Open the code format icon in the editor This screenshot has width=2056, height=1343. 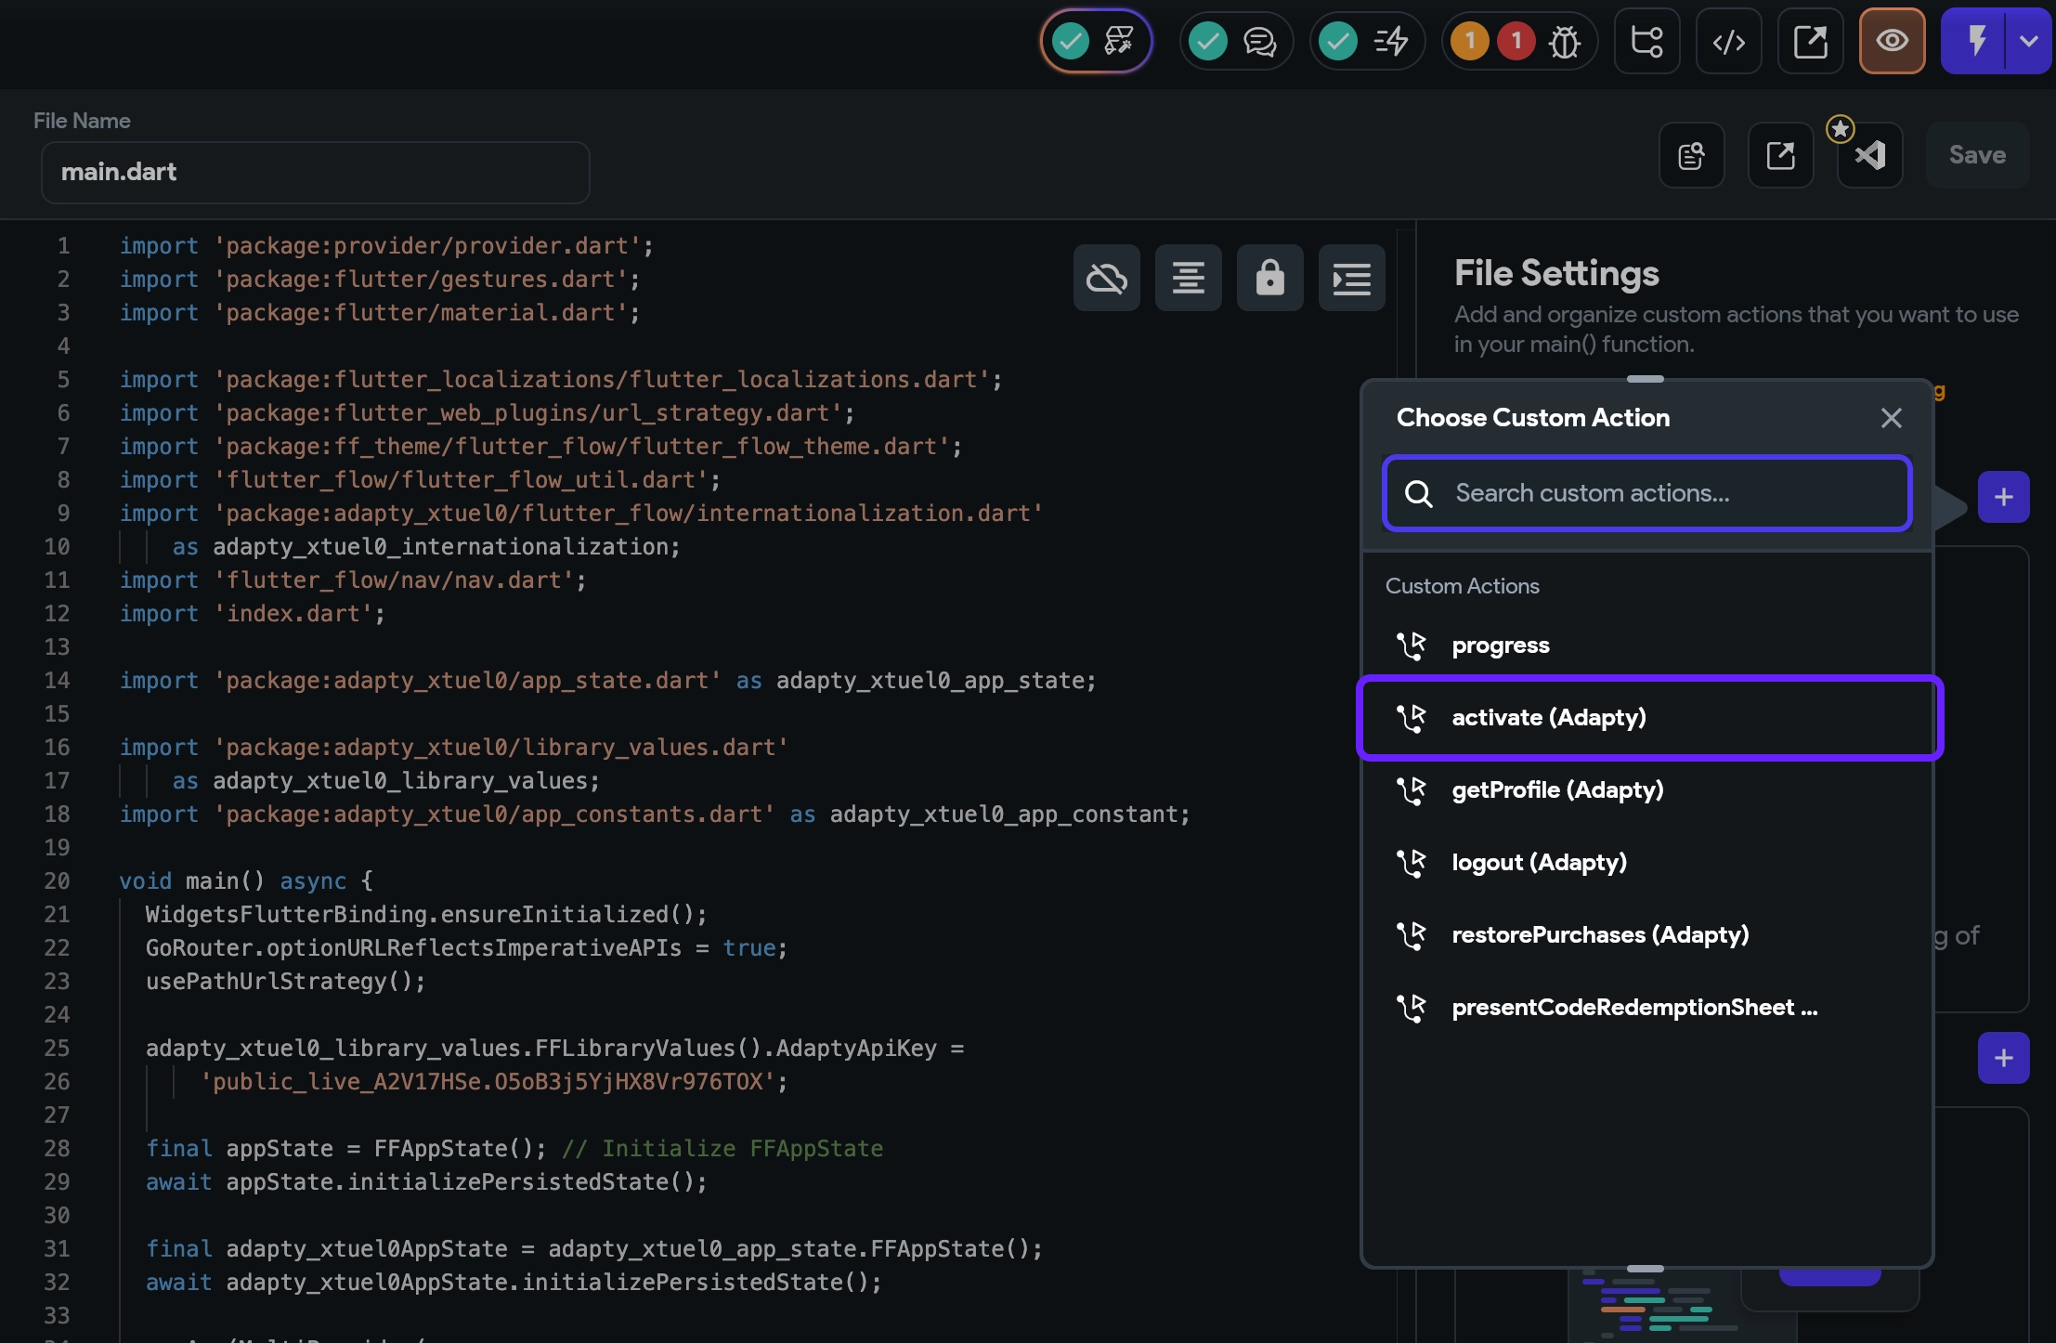[1189, 277]
